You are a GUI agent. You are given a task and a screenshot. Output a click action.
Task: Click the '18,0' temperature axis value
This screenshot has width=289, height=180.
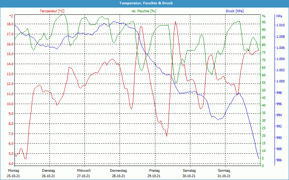point(10,24)
